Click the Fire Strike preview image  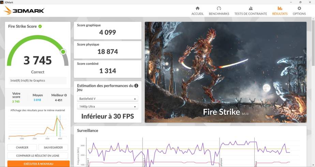click(225, 72)
